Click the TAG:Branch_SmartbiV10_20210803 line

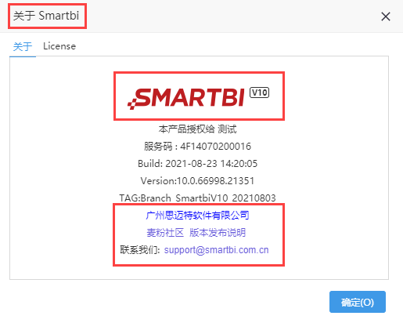point(197,198)
